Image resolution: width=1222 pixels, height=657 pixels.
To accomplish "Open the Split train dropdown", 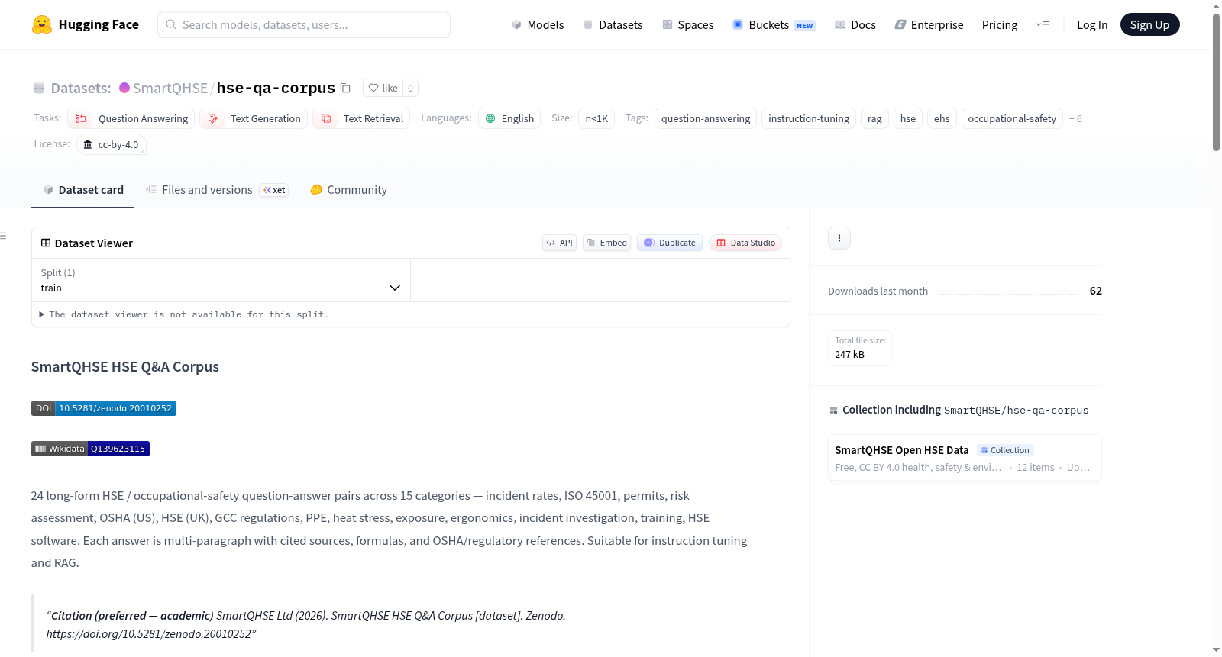I will pyautogui.click(x=221, y=280).
